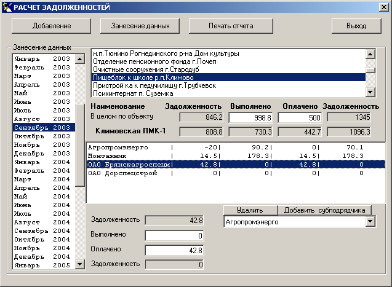The height and width of the screenshot is (287, 392).
Task: Select Октябрь 2004 in month list
Action: point(44,240)
